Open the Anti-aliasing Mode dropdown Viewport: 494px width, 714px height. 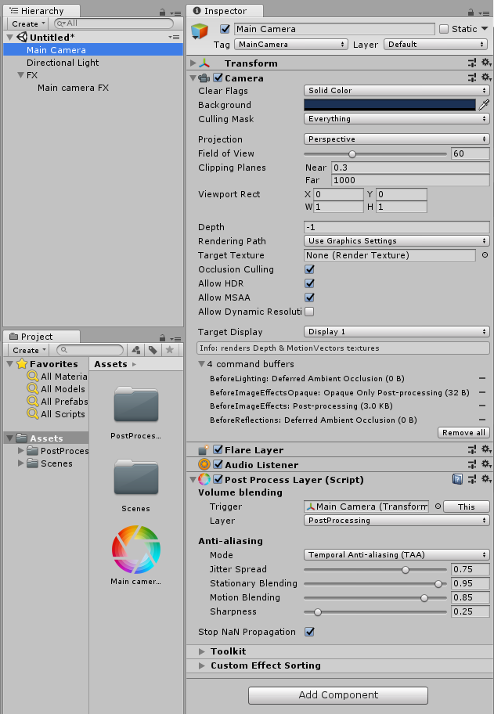click(x=397, y=554)
